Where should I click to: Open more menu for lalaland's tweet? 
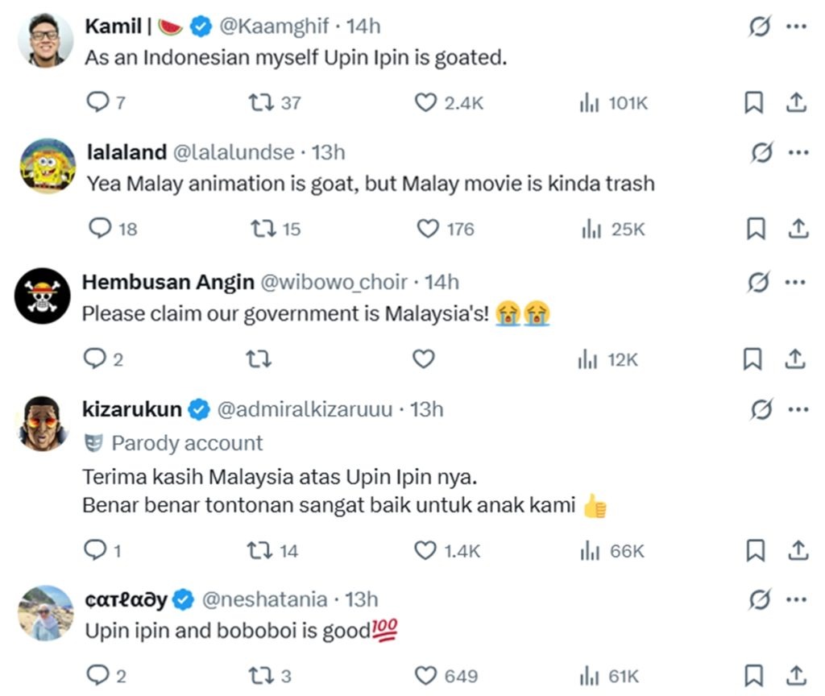click(x=796, y=152)
